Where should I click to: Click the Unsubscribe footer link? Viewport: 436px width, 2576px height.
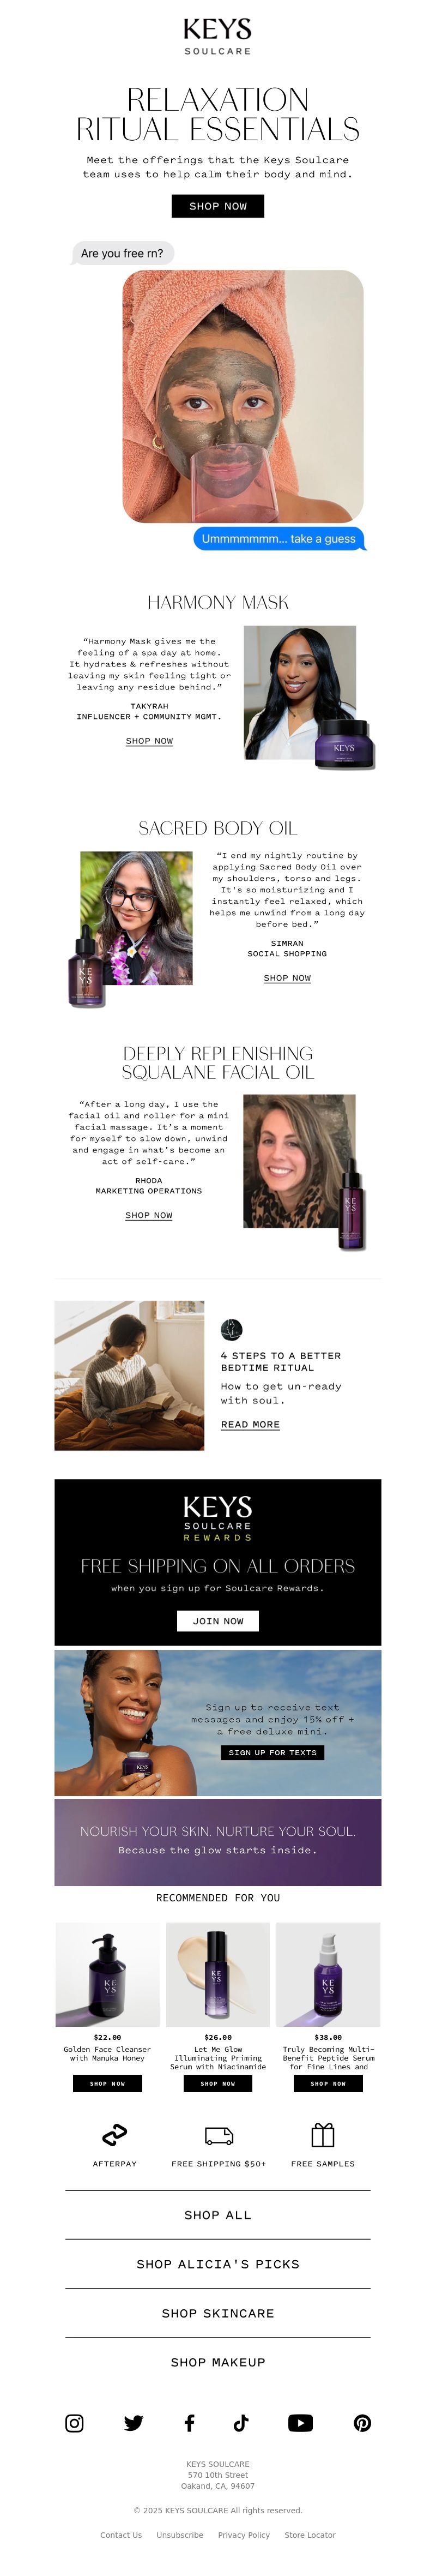pos(180,2534)
